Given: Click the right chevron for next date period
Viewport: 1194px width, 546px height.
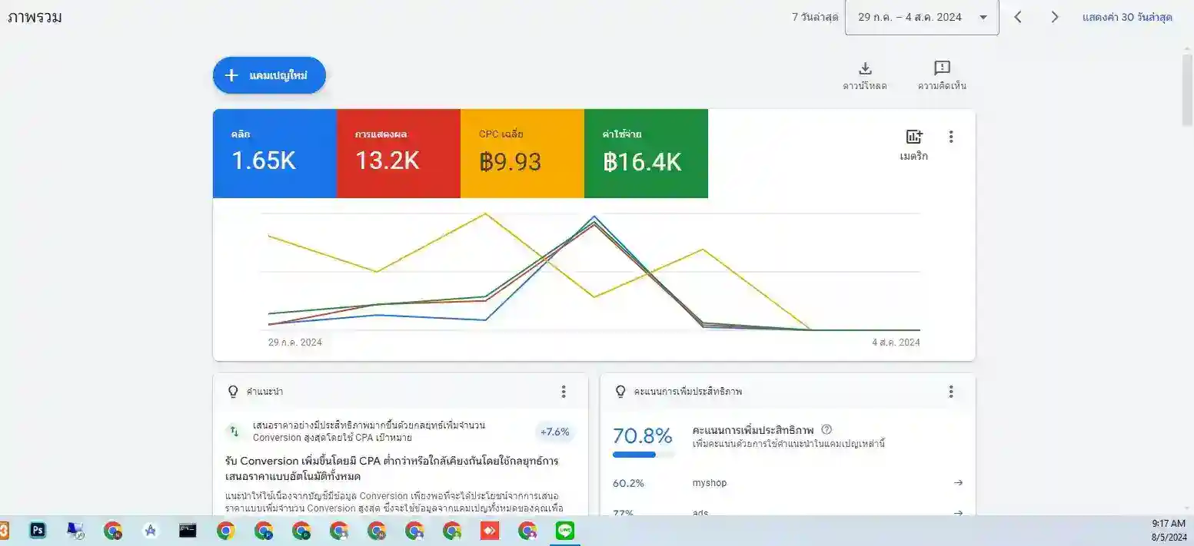Looking at the screenshot, I should click(x=1055, y=16).
